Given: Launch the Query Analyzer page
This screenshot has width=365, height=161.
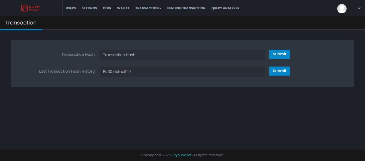Looking at the screenshot, I should [225, 8].
